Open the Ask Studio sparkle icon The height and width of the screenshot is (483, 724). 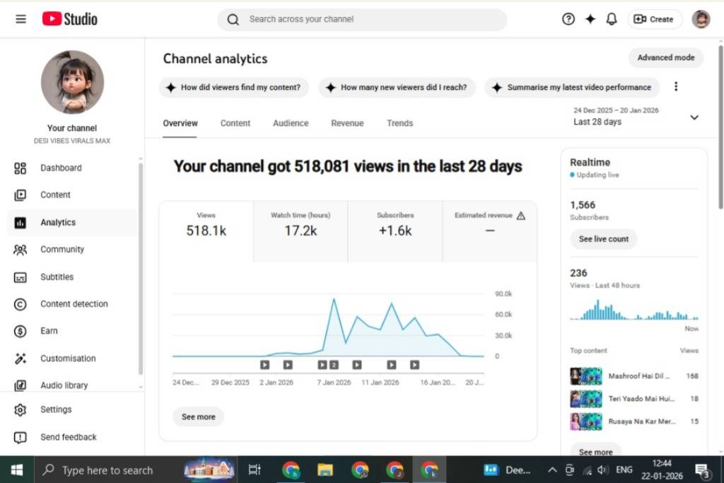(x=590, y=19)
